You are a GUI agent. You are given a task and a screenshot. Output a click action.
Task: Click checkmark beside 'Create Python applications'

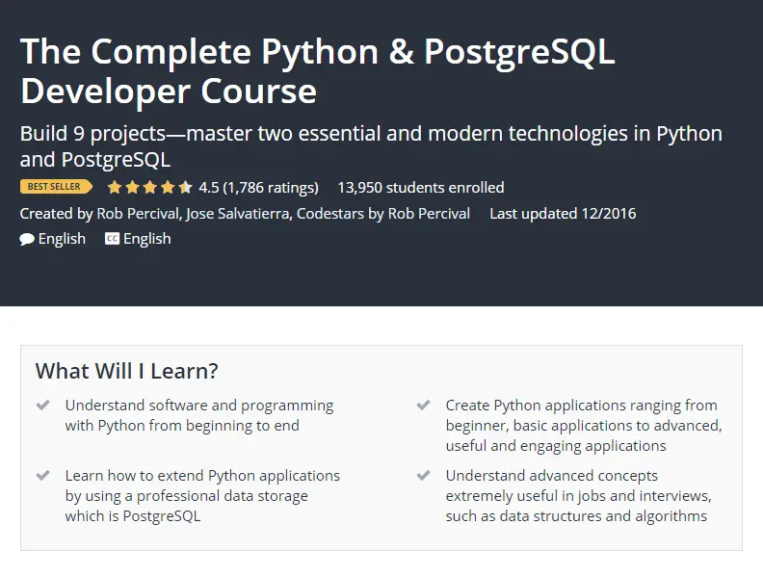click(x=423, y=405)
